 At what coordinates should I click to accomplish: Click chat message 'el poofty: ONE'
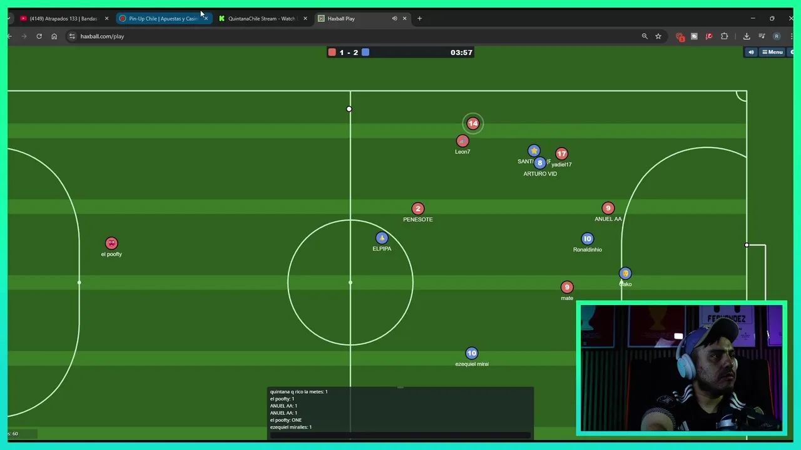tap(285, 420)
